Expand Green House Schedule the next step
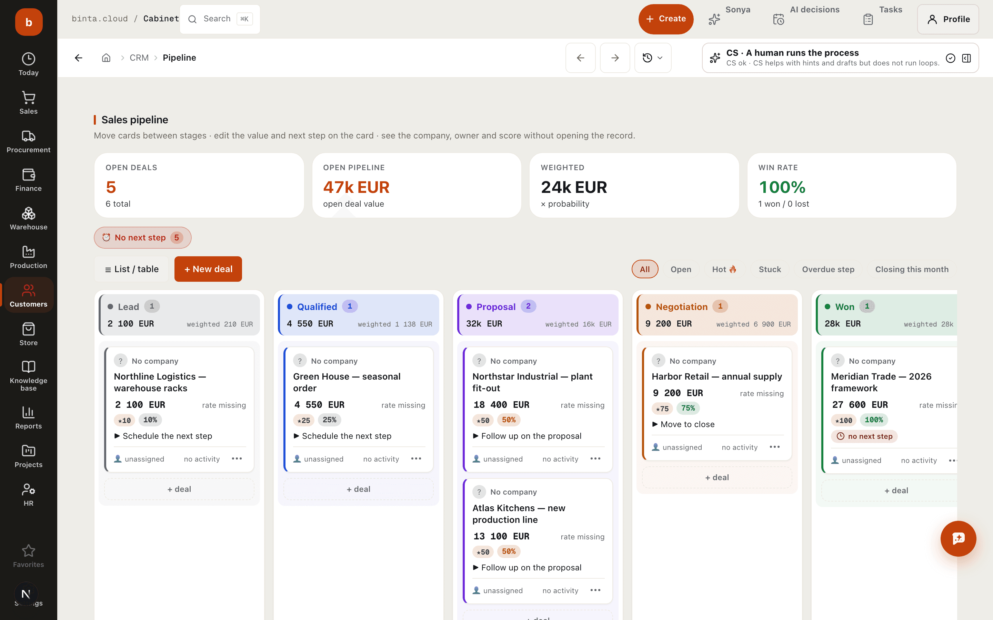 [342, 436]
